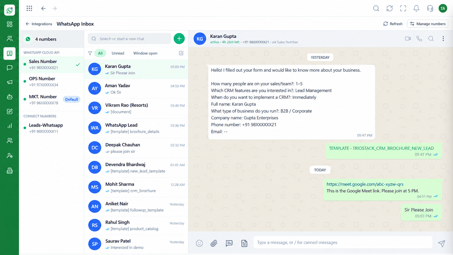Focus the search or start chat field

130,39
